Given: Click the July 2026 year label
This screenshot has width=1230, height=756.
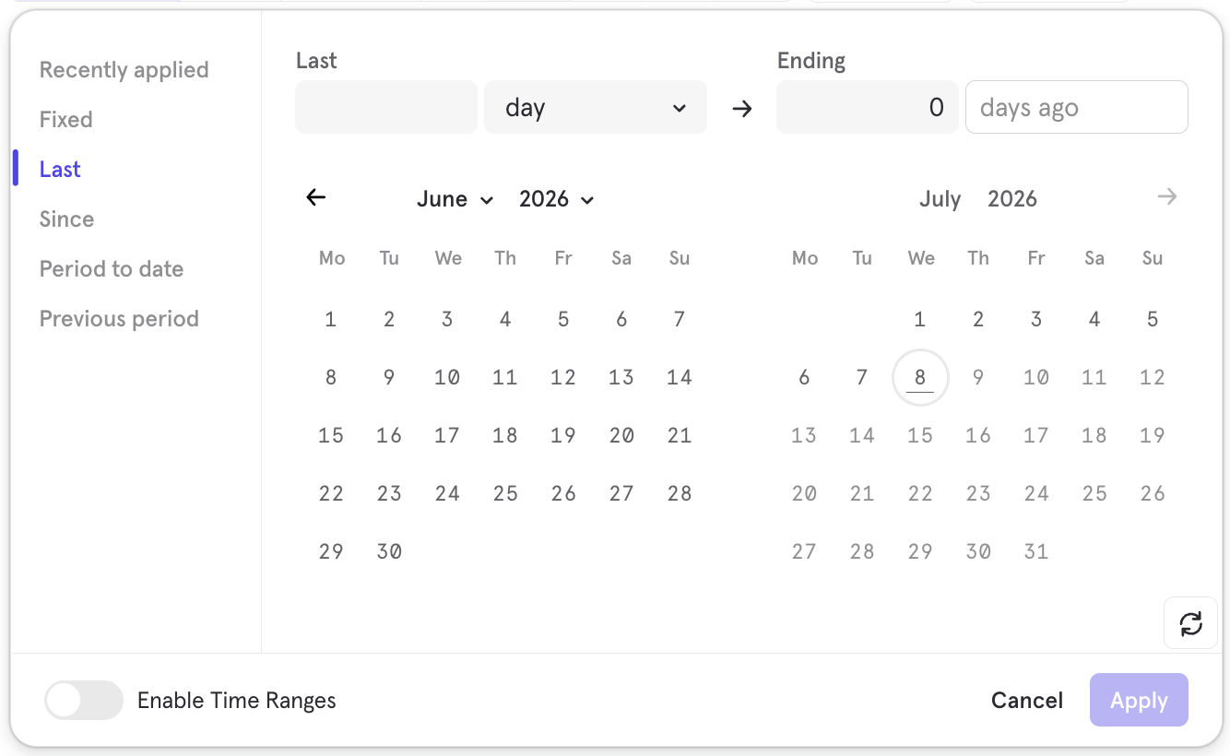Looking at the screenshot, I should (x=1012, y=199).
